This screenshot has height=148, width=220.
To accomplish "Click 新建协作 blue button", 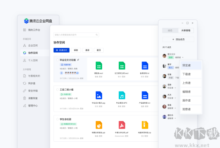I will pyautogui.click(x=62, y=50).
